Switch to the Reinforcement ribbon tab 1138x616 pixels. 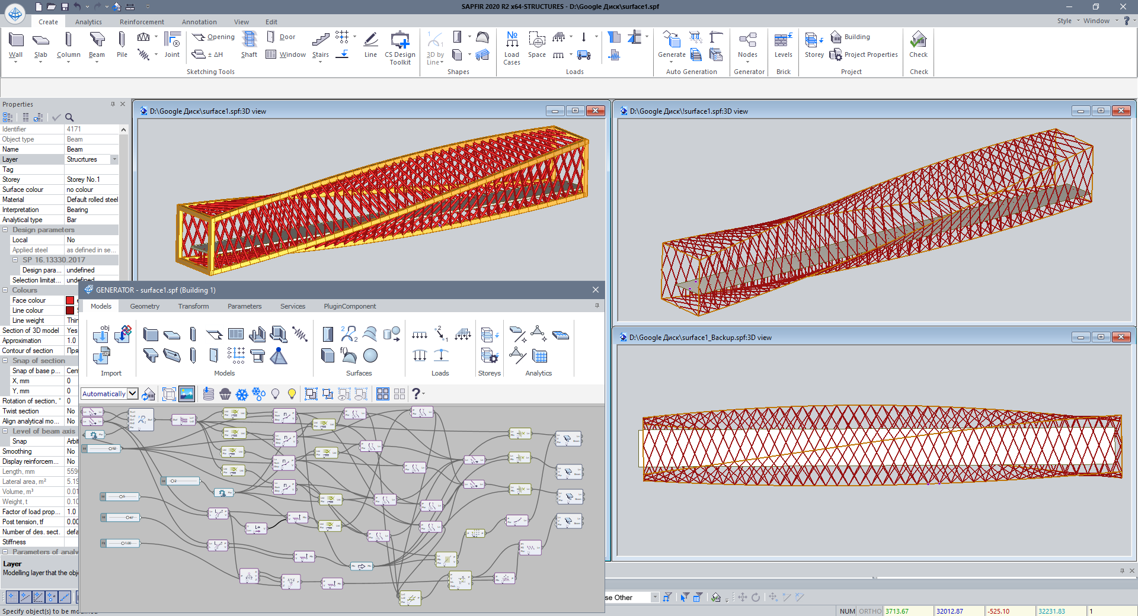click(x=142, y=22)
